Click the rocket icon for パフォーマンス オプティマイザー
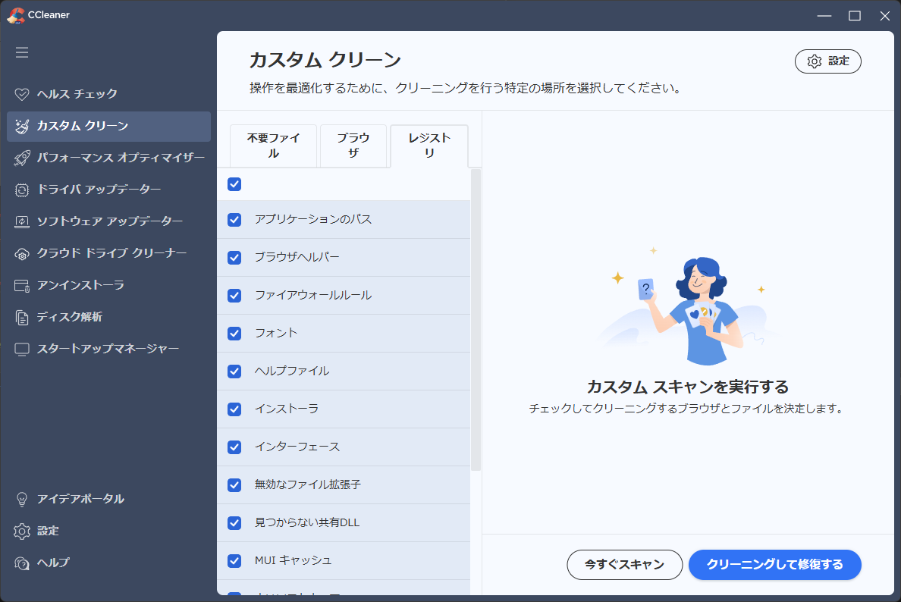Viewport: 901px width, 602px height. pos(22,158)
